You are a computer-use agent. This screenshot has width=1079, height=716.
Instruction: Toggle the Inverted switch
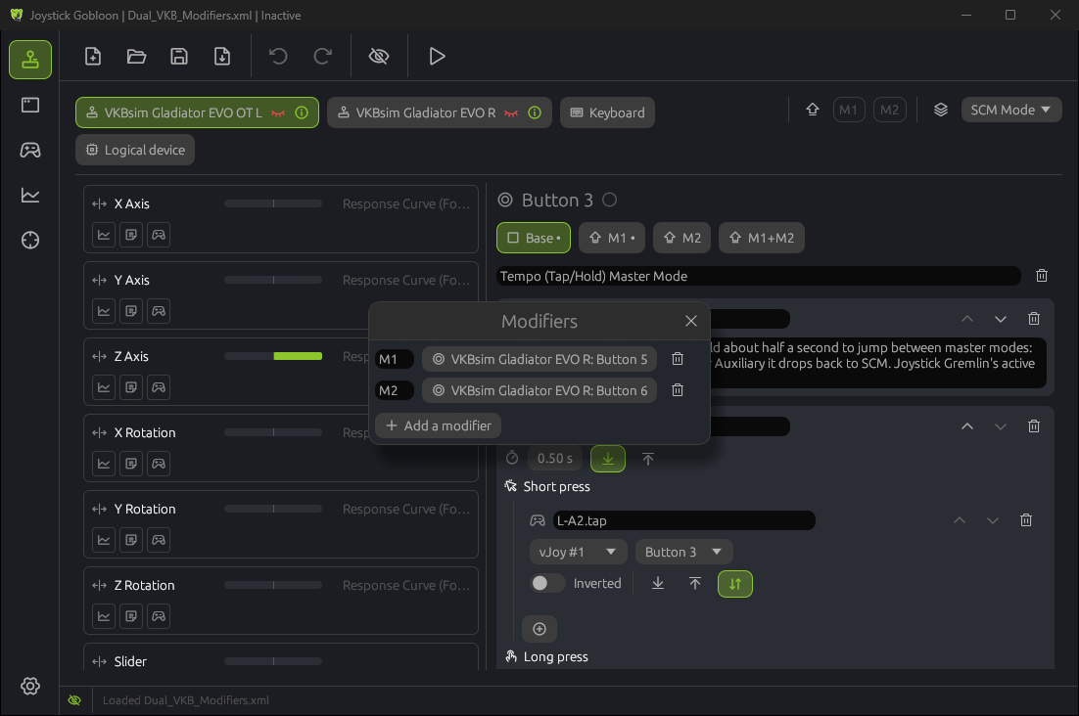click(547, 583)
